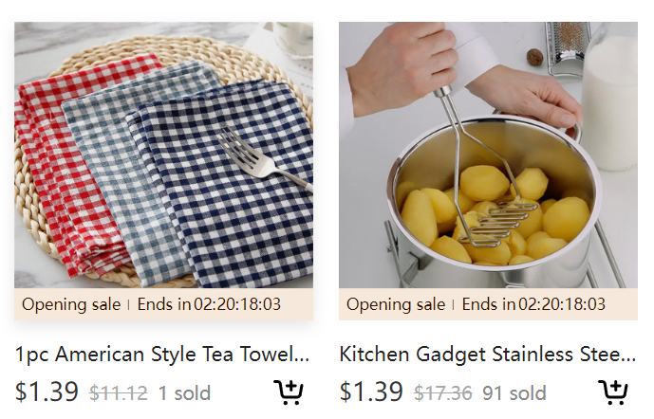Screen dimensions: 654x419
Task: Open the '1pc American Style Tea Towel' title
Action: point(162,355)
